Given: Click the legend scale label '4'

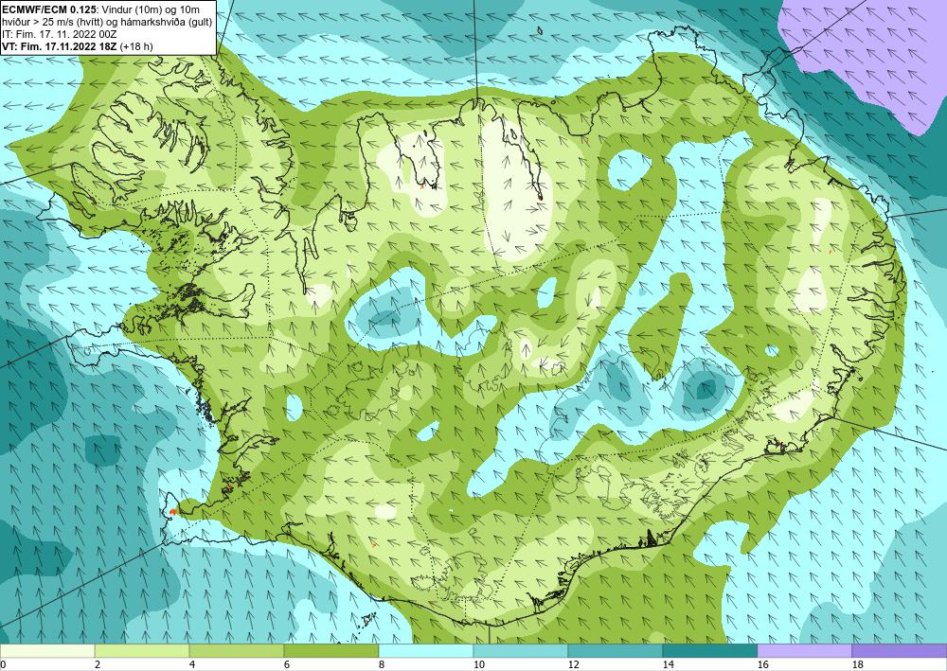Looking at the screenshot, I should pyautogui.click(x=191, y=664).
